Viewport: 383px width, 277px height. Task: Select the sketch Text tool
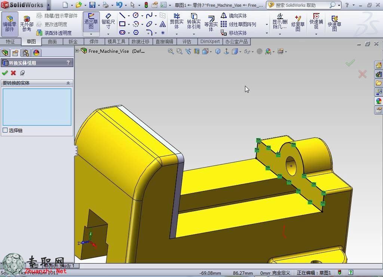(162, 24)
